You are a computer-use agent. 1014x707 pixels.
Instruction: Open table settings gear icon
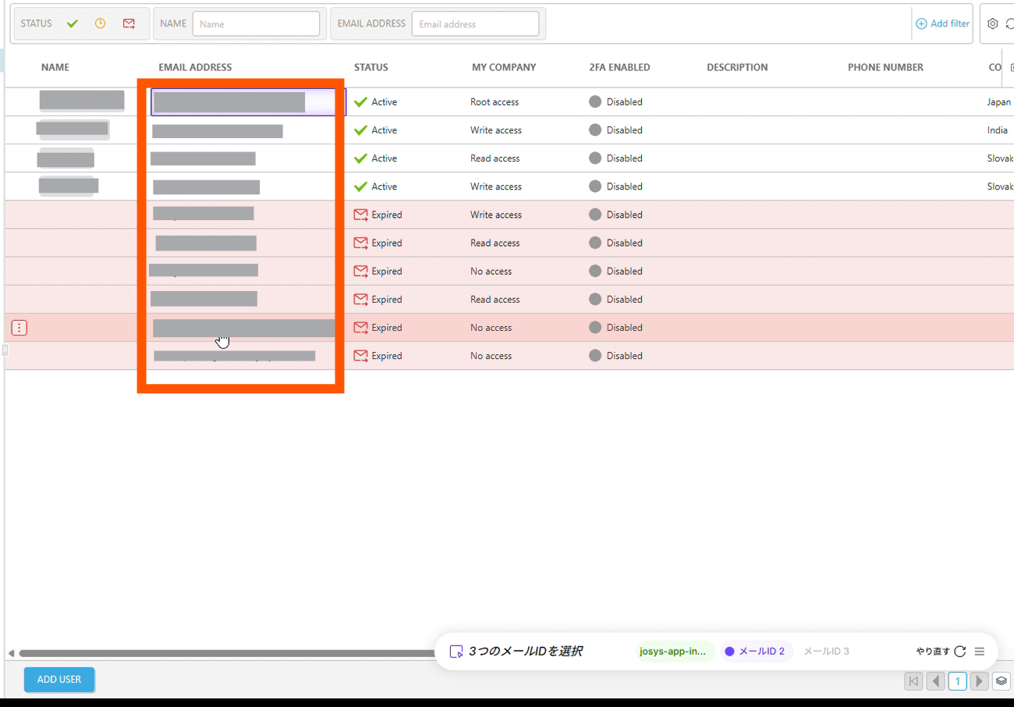coord(992,24)
